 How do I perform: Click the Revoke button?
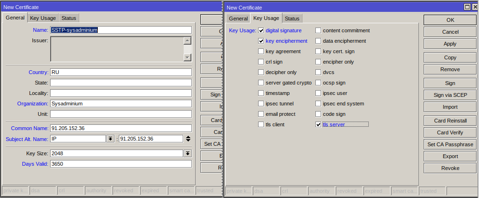[450, 168]
